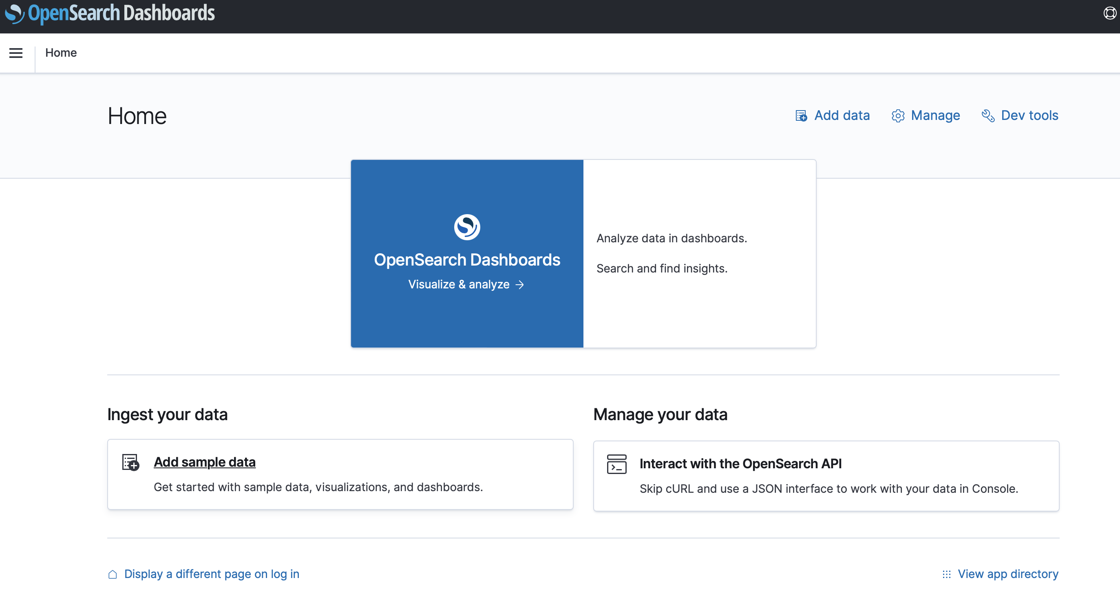The height and width of the screenshot is (598, 1120).
Task: Click the white OpenSearch logo in blue card
Action: point(467,226)
